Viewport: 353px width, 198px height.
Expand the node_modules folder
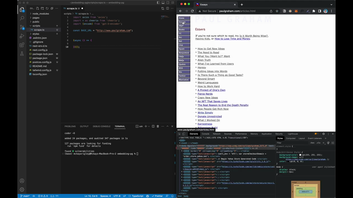(41, 14)
